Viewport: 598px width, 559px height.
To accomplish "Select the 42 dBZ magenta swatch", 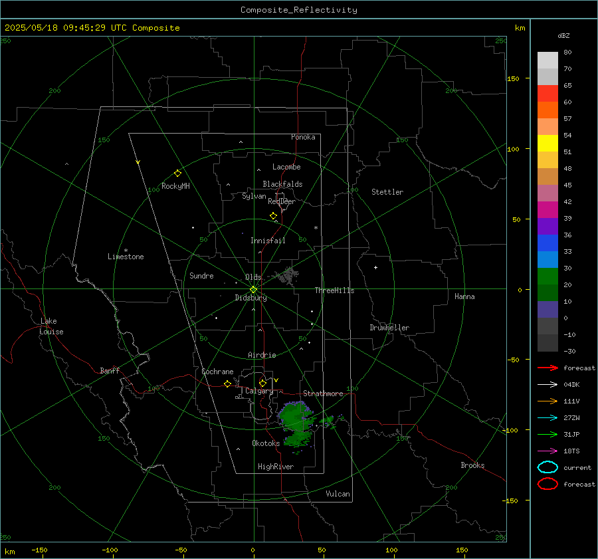I will (x=548, y=209).
